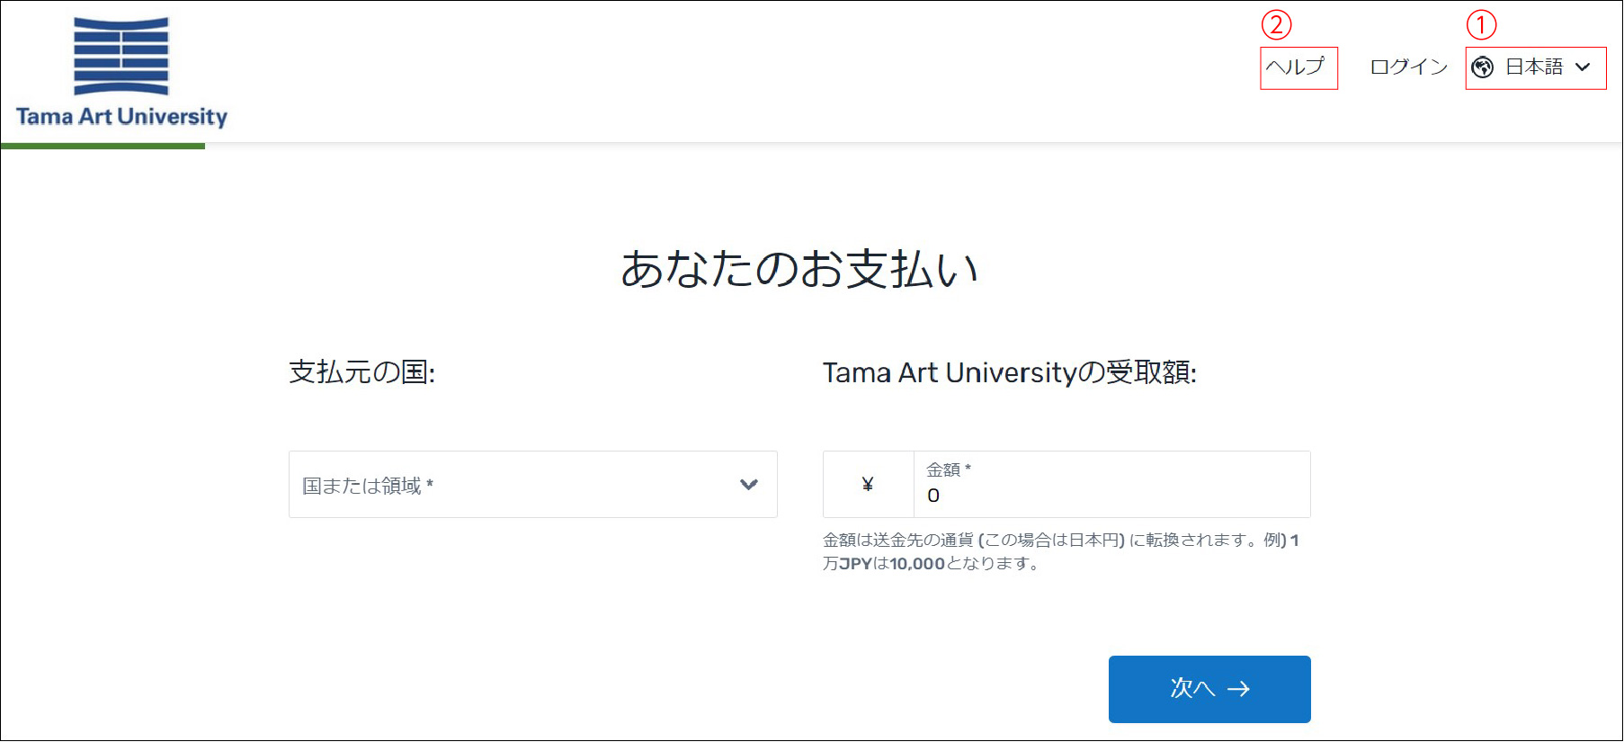Click the globe language icon
The height and width of the screenshot is (742, 1624).
[x=1483, y=67]
